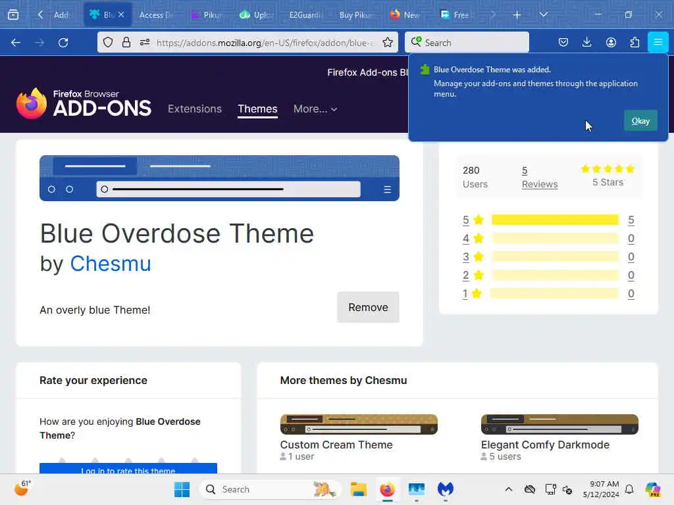Open the Downloads panel
Viewport: 674px width, 505px height.
[586, 42]
